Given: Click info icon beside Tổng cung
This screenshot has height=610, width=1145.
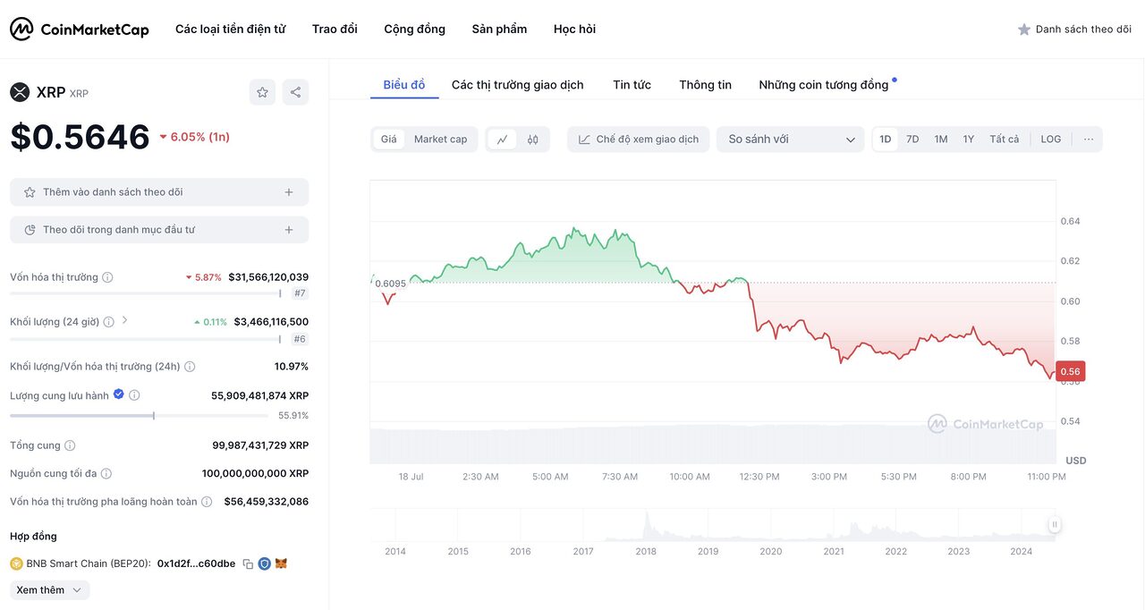Looking at the screenshot, I should tap(70, 445).
